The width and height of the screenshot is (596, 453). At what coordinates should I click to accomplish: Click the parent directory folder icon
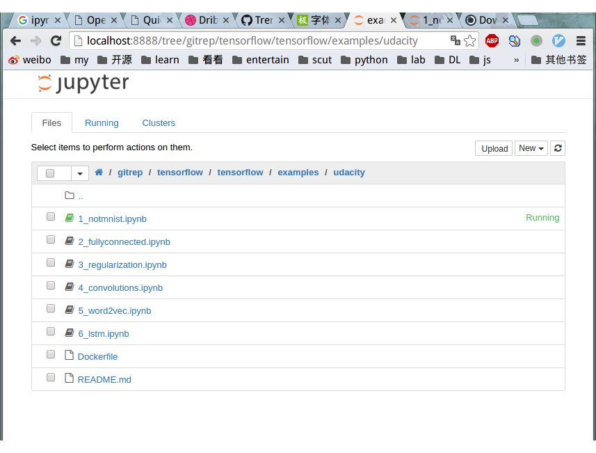pos(69,196)
